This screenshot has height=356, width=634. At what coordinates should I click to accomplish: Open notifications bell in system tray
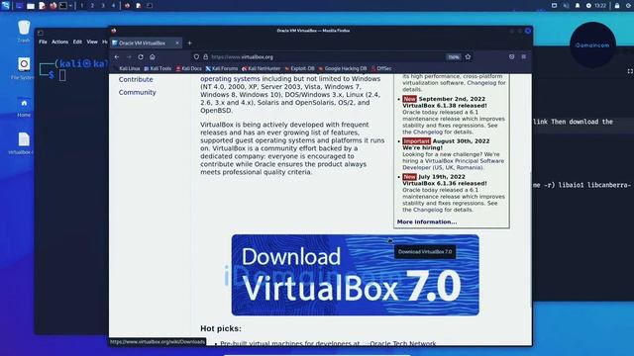(578, 6)
